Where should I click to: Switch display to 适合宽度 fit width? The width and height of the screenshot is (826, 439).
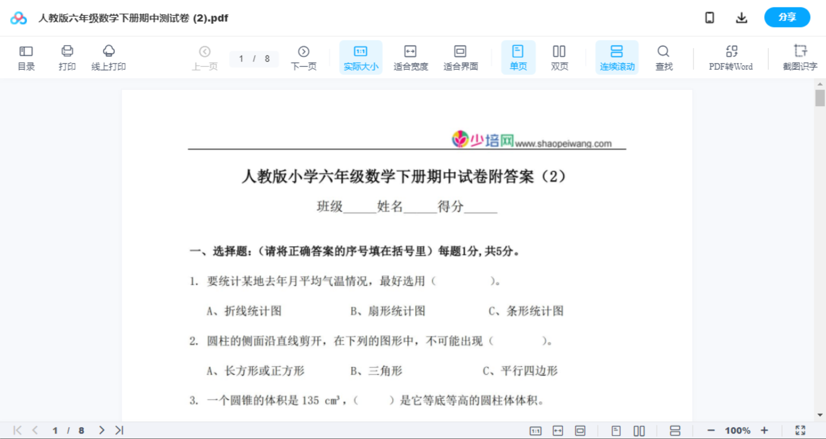point(411,57)
